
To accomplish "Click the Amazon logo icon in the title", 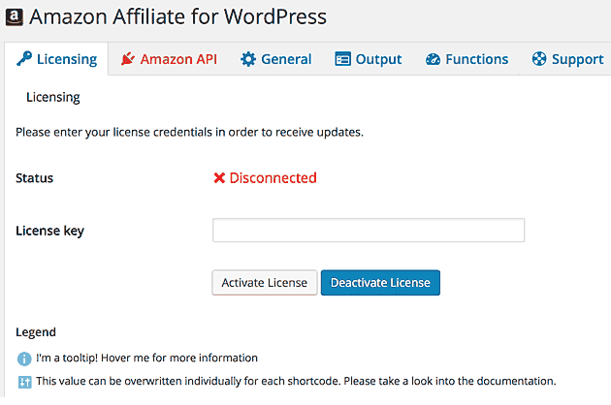I will click(x=14, y=17).
